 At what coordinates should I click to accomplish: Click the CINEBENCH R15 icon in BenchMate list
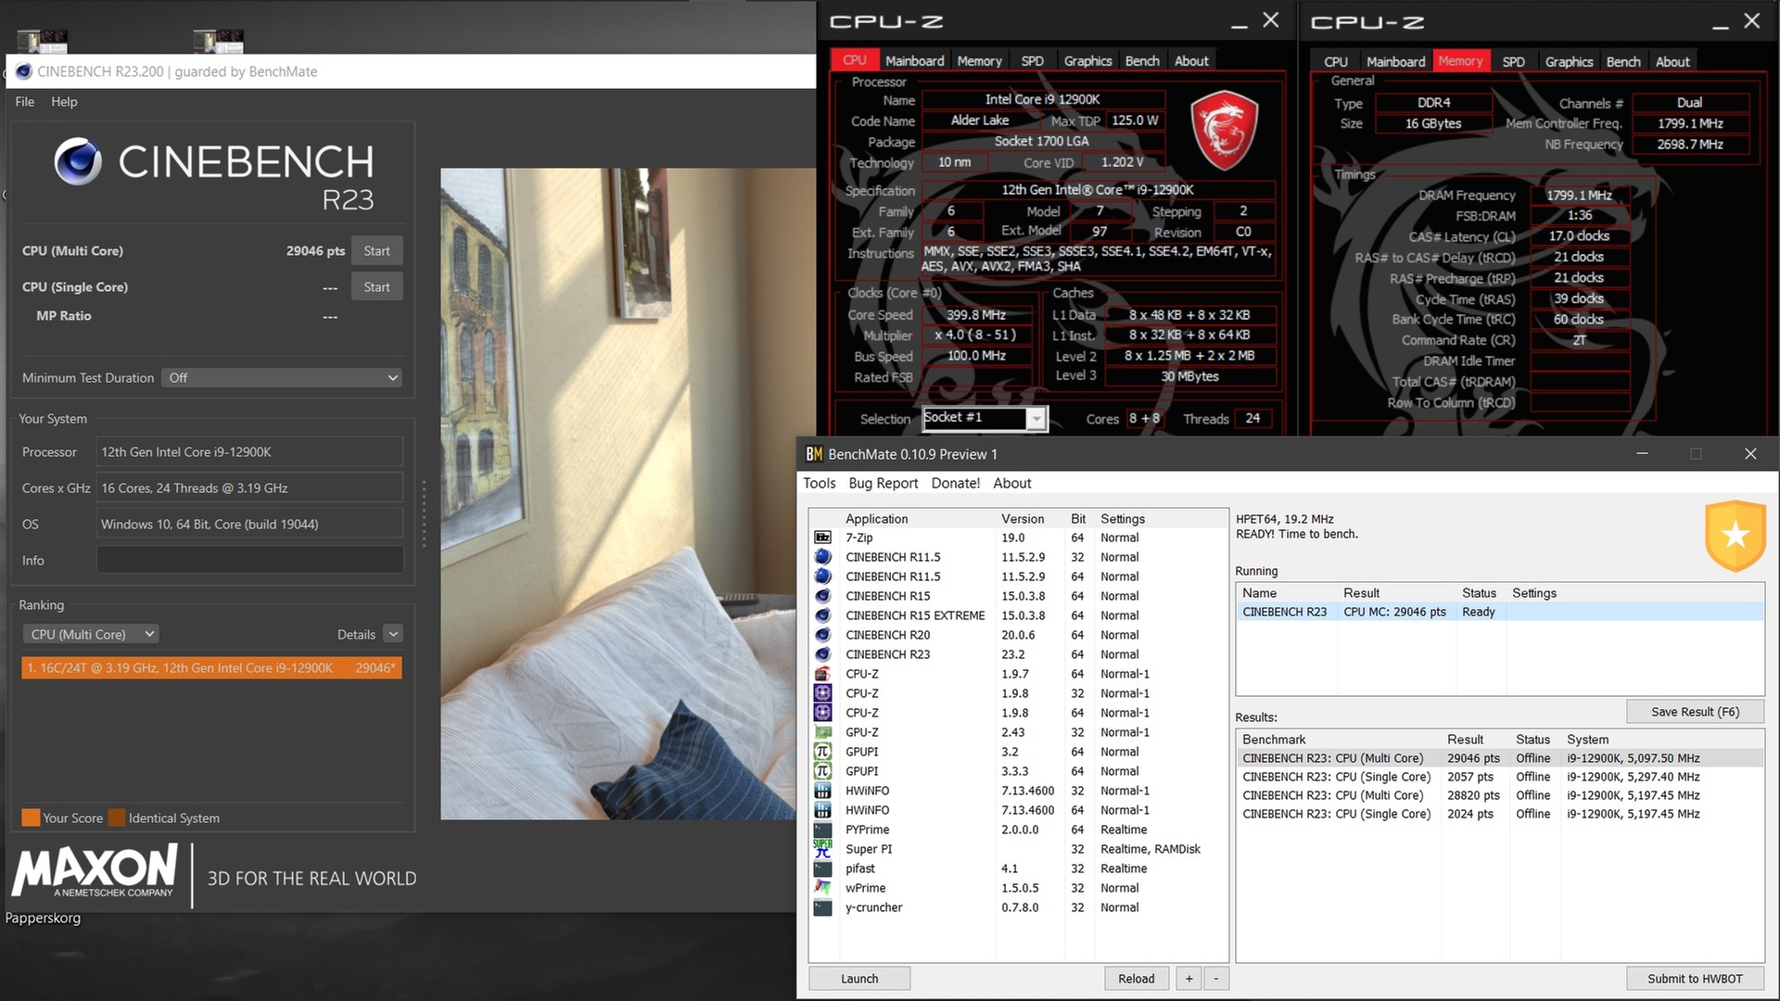tap(822, 596)
